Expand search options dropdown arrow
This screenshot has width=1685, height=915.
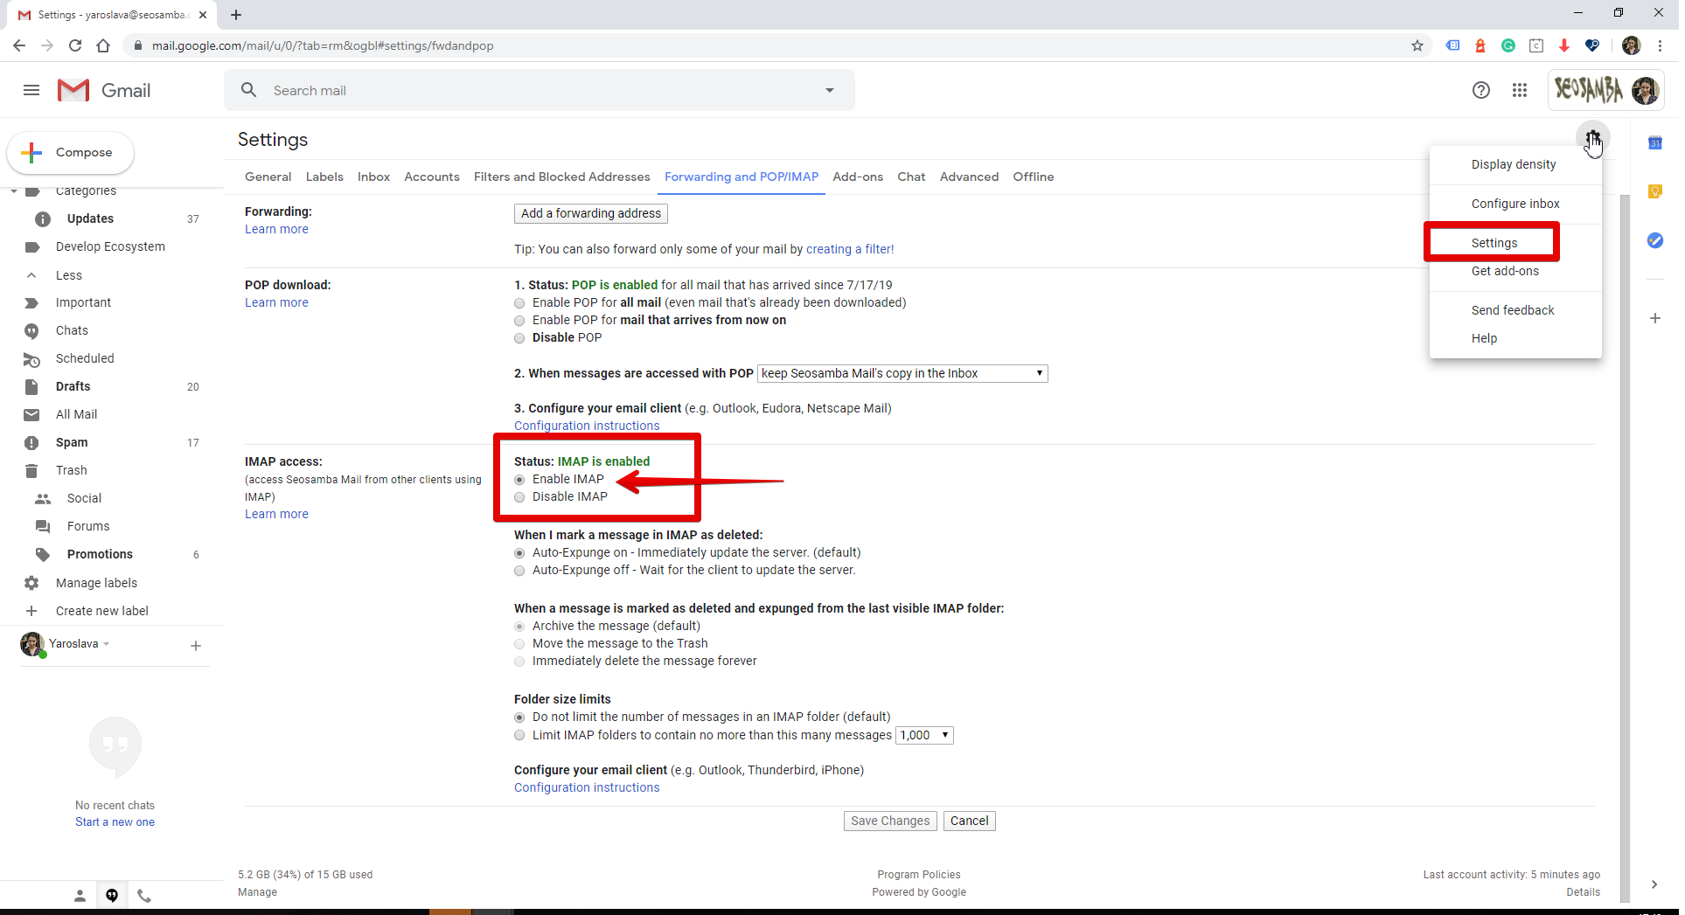[830, 90]
